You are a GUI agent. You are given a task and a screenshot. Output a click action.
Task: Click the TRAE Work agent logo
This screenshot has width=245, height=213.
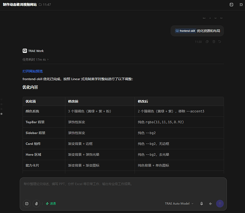tap(25, 51)
